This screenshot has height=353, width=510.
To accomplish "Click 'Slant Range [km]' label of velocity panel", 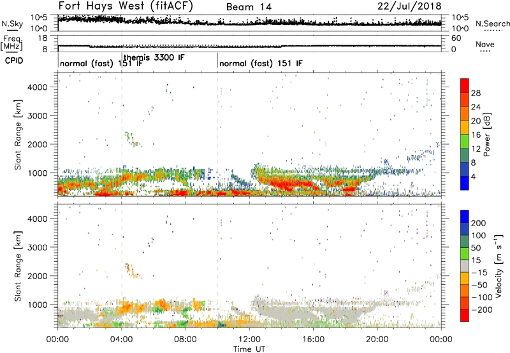I will pyautogui.click(x=18, y=266).
